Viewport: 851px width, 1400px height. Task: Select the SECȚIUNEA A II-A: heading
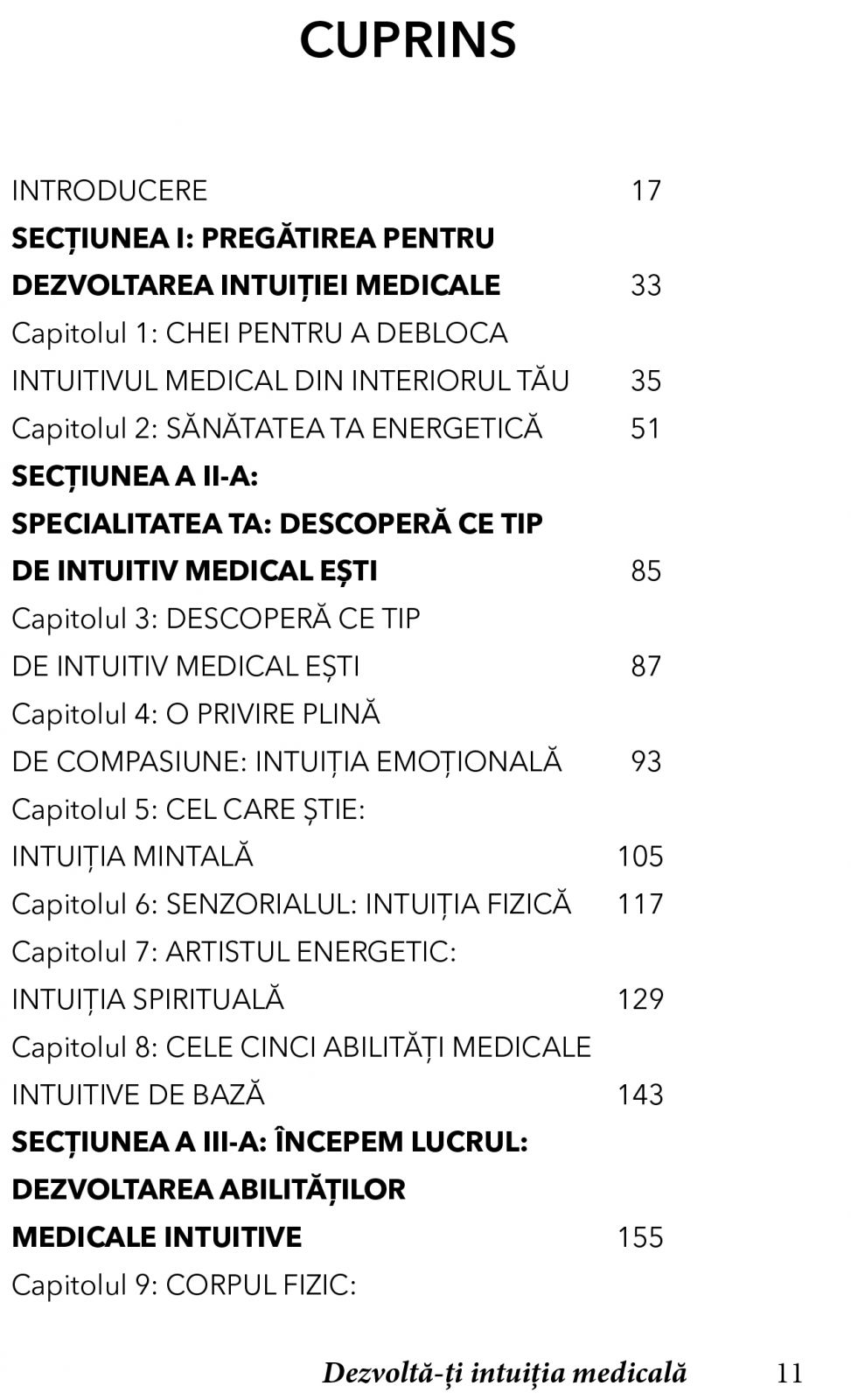135,476
